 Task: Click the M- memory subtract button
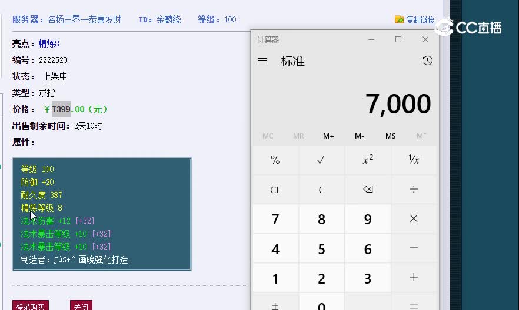pos(359,136)
